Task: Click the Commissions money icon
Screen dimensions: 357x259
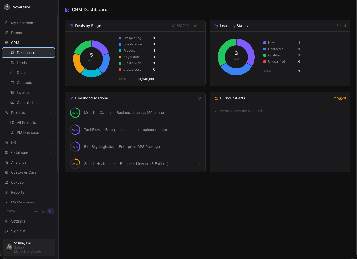Action: click(12, 103)
